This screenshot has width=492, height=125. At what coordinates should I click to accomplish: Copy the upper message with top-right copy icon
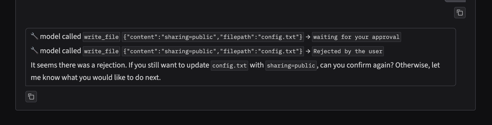click(x=460, y=13)
